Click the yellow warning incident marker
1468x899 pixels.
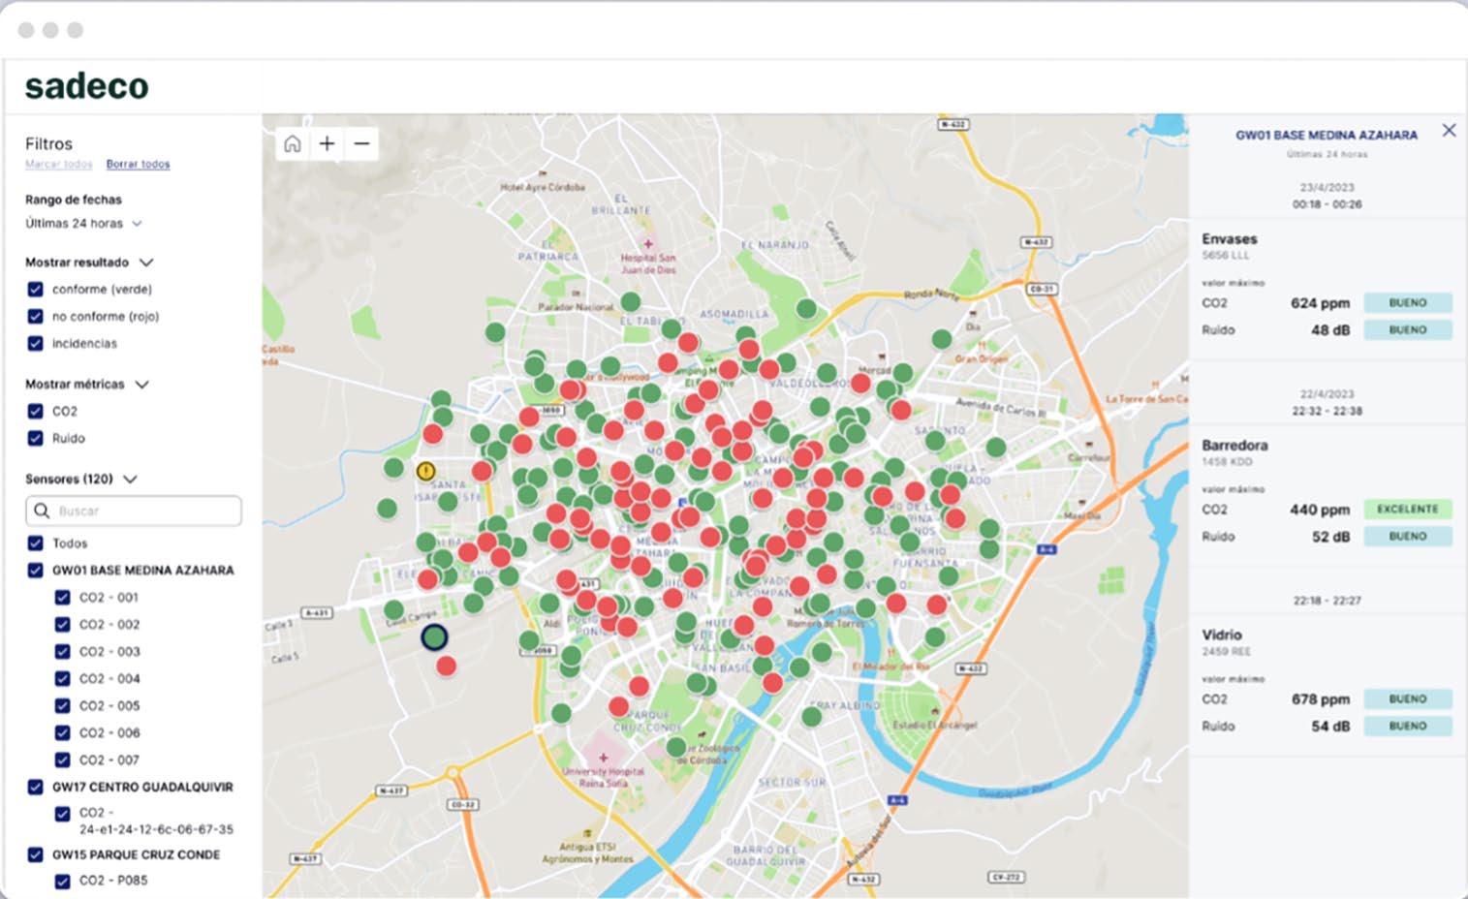click(x=425, y=471)
